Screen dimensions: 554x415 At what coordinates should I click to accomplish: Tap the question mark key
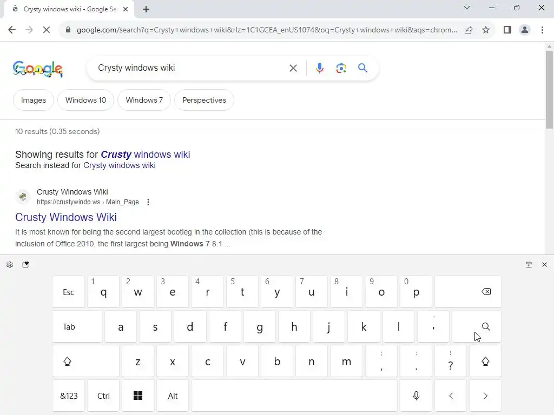(451, 361)
